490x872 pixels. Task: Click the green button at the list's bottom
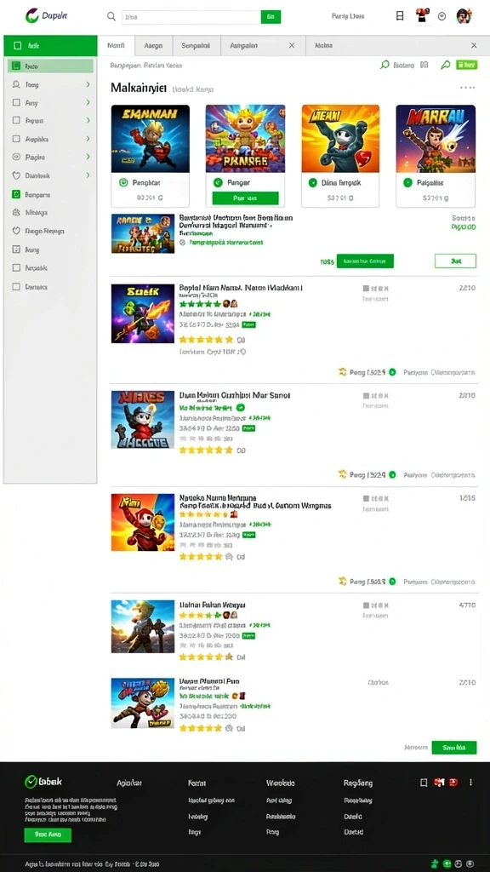[454, 748]
